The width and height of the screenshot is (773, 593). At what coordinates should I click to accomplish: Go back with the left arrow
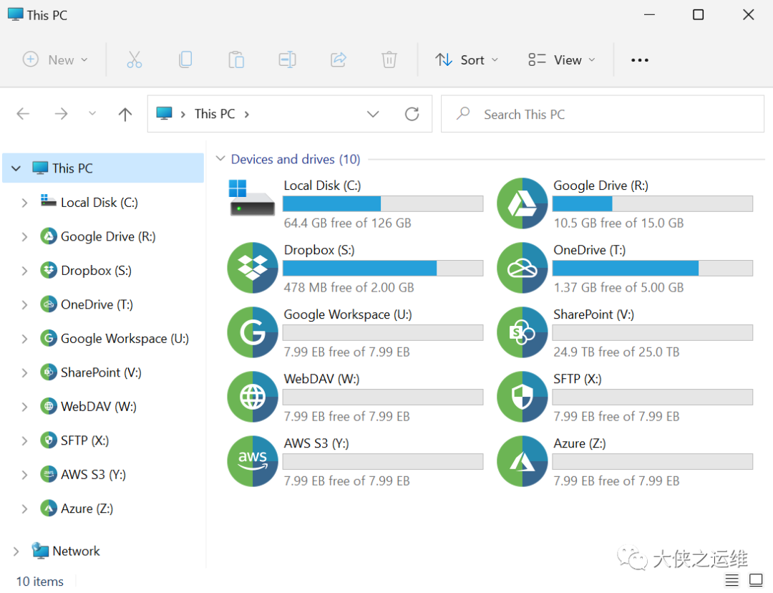[x=23, y=114]
